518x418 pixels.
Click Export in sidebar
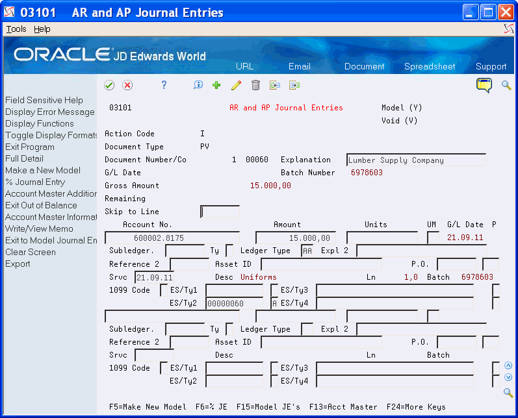18,264
